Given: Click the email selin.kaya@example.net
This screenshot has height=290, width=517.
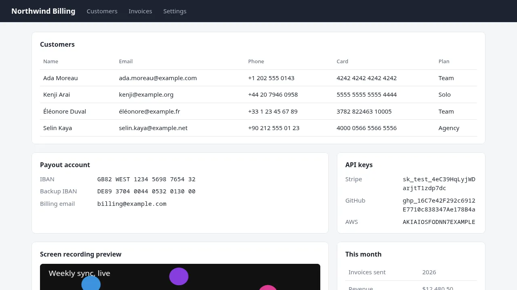Looking at the screenshot, I should (x=153, y=128).
